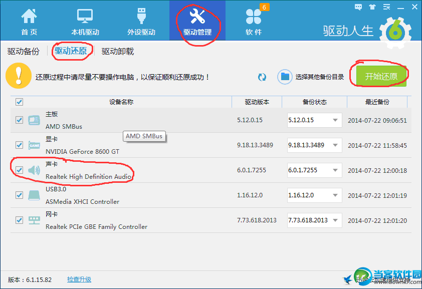Image resolution: width=422 pixels, height=289 pixels.
Task: Click the backup date 2014-07-22 12:01:19
Action: [x=377, y=195]
